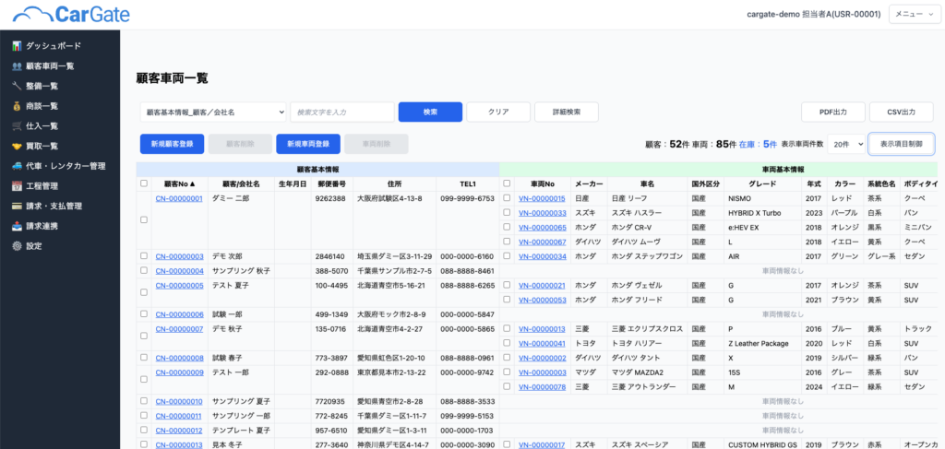Click the 検索文字を入力 search text field
Image resolution: width=945 pixels, height=449 pixels.
pos(341,112)
